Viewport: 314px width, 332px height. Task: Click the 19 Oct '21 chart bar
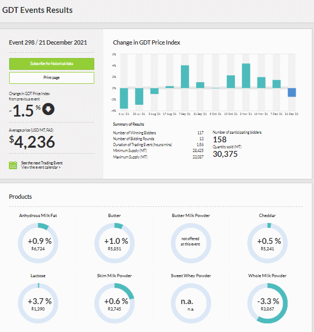tap(231, 82)
